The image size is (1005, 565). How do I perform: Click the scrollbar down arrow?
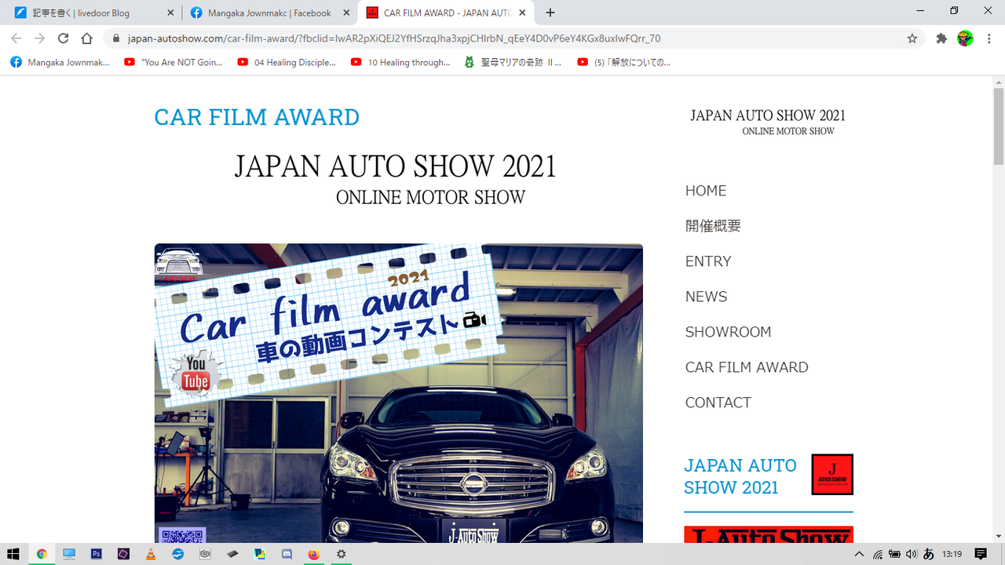(x=999, y=536)
